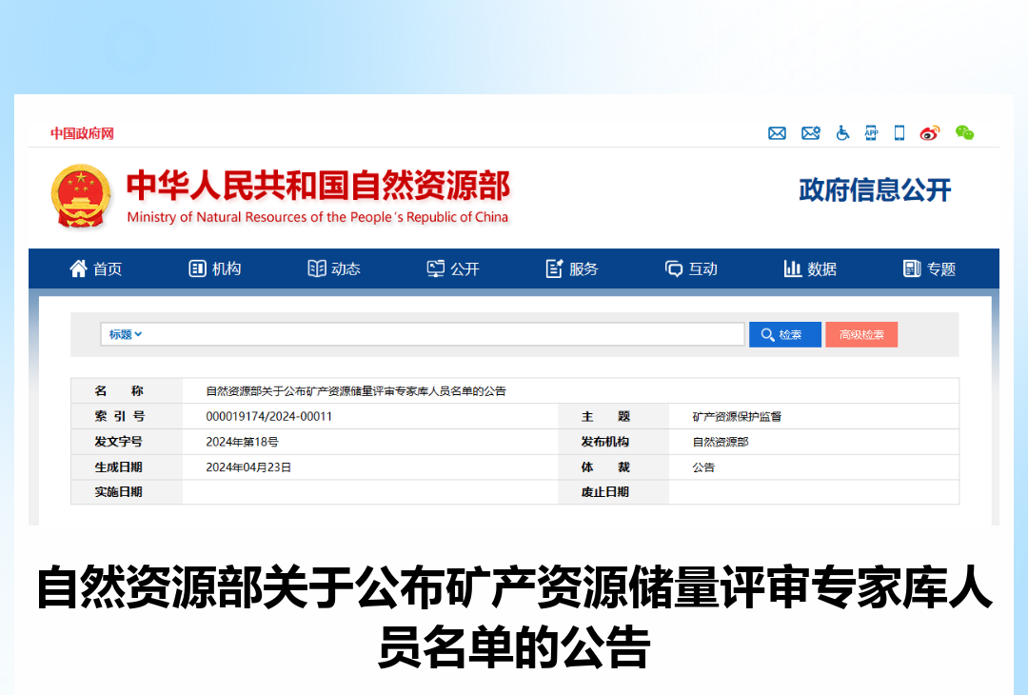Open the 数据 navigation item

(x=810, y=268)
